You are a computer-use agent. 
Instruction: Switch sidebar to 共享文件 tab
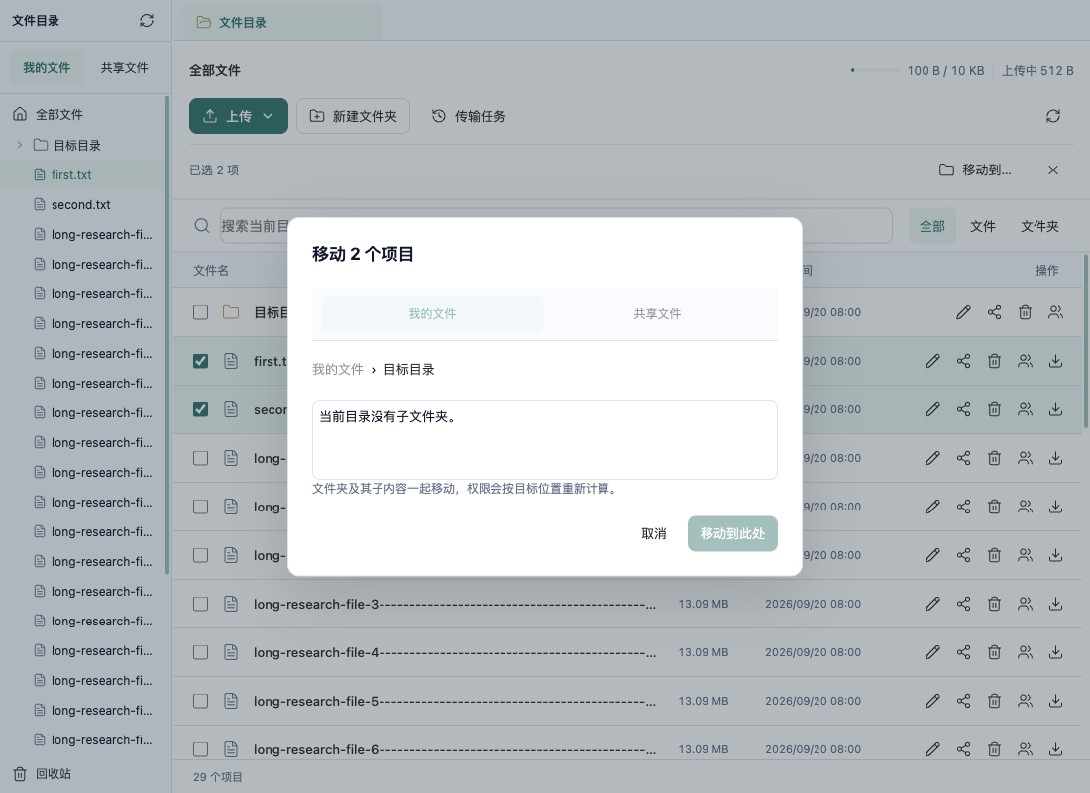[x=125, y=68]
